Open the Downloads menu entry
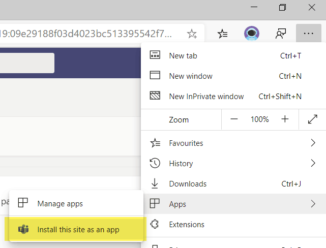 [x=188, y=184]
